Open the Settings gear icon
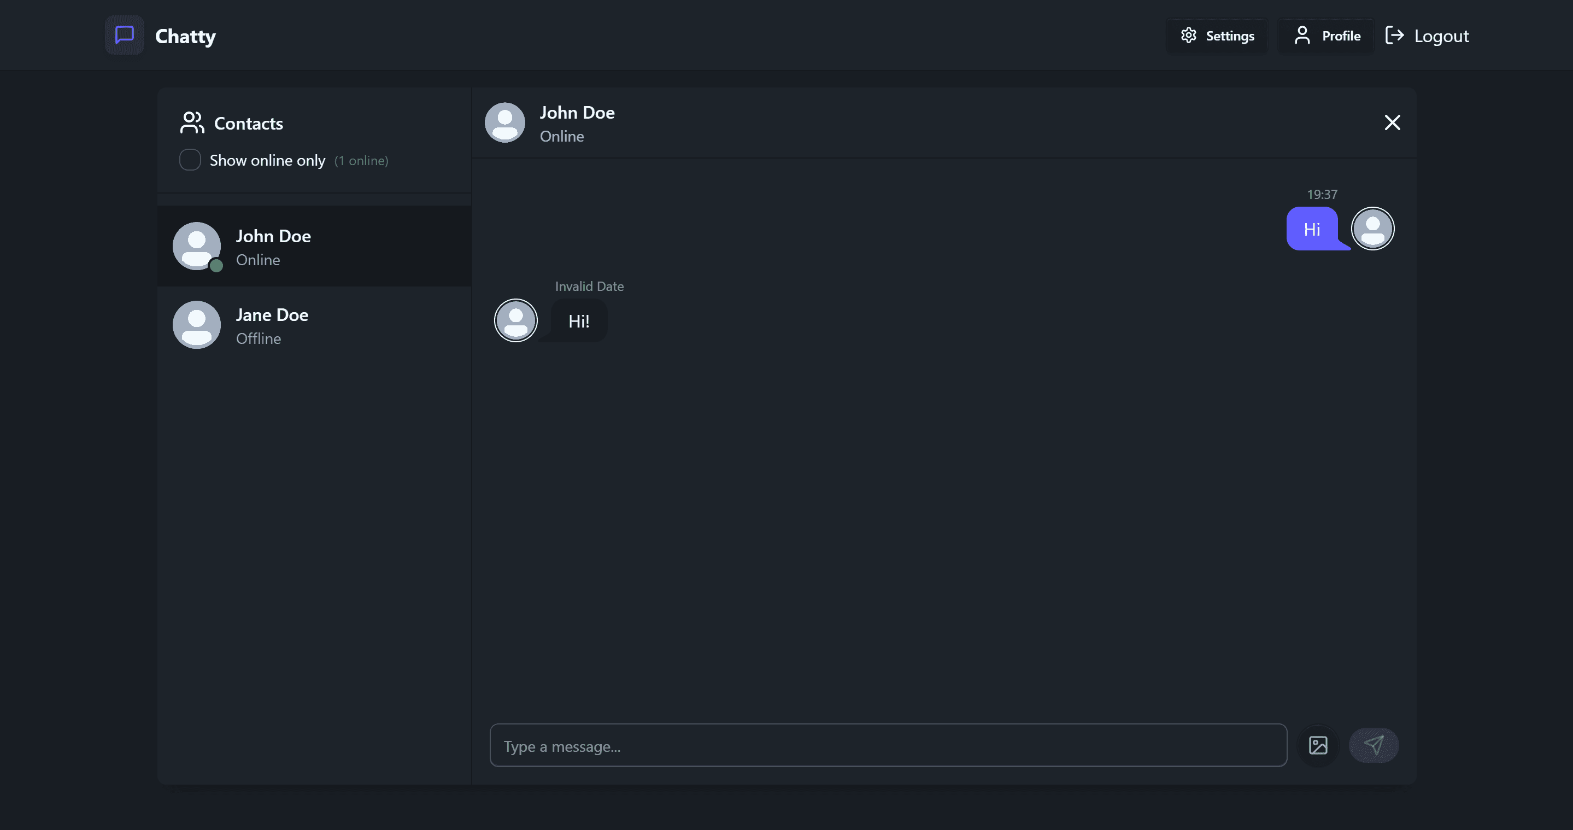Screen dimensions: 1573x830 pos(1188,35)
